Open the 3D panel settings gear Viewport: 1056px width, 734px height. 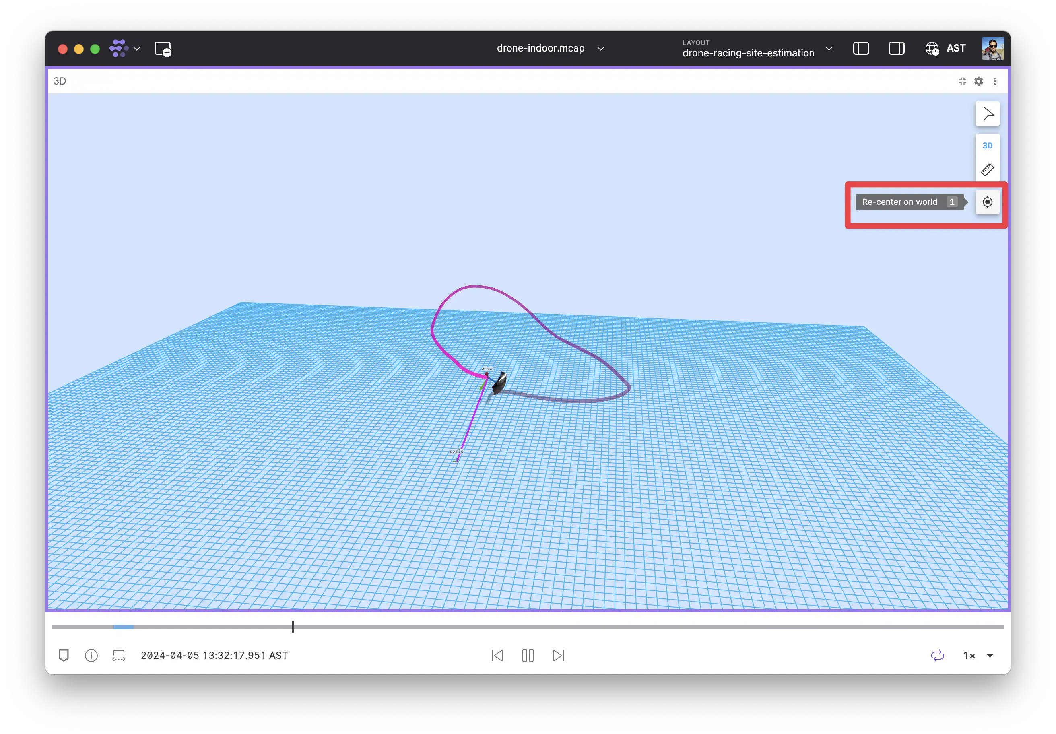[979, 81]
